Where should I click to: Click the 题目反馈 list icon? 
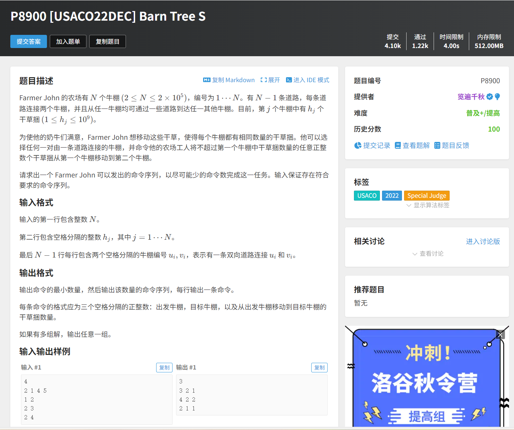437,145
